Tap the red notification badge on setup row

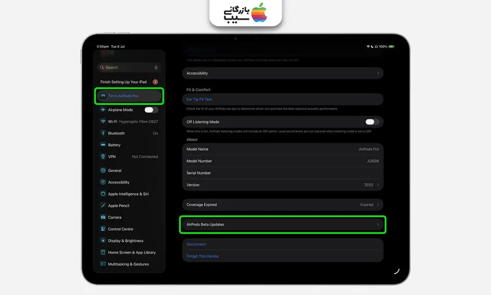click(155, 82)
